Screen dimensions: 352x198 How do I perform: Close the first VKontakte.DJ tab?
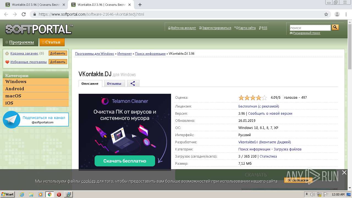pos(64,5)
